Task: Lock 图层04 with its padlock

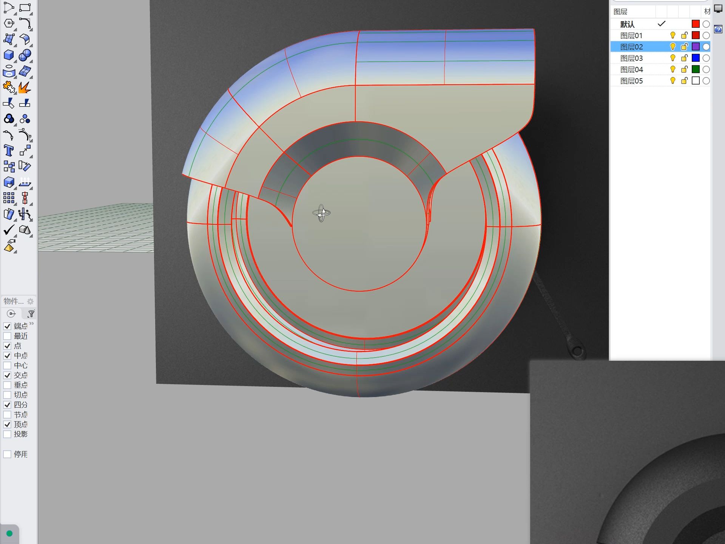Action: 684,70
